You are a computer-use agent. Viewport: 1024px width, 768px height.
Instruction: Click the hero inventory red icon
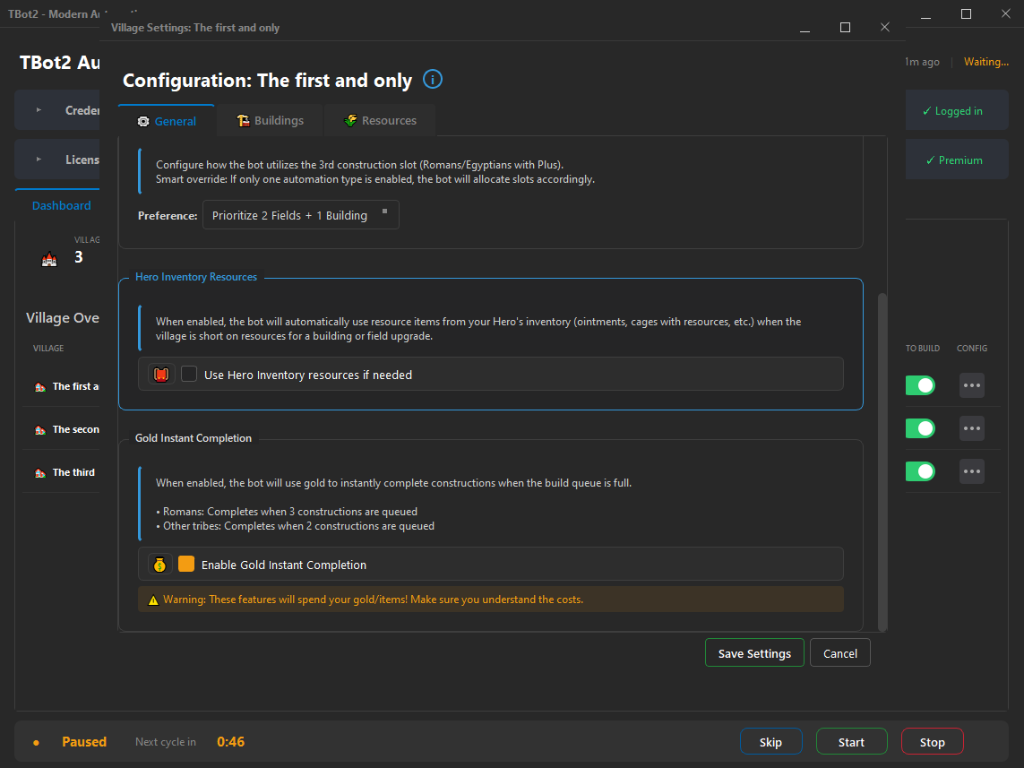[161, 375]
